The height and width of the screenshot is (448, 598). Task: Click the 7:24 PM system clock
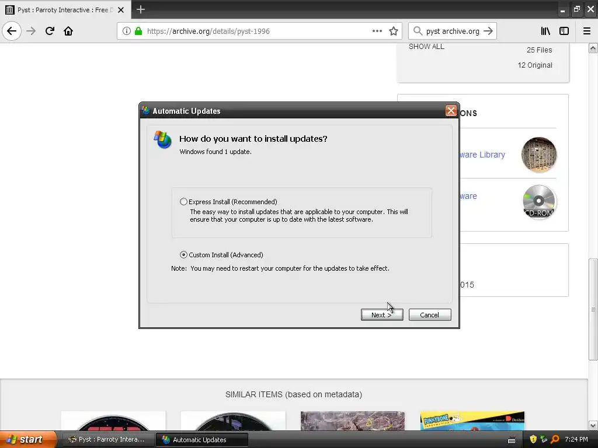[576, 439]
